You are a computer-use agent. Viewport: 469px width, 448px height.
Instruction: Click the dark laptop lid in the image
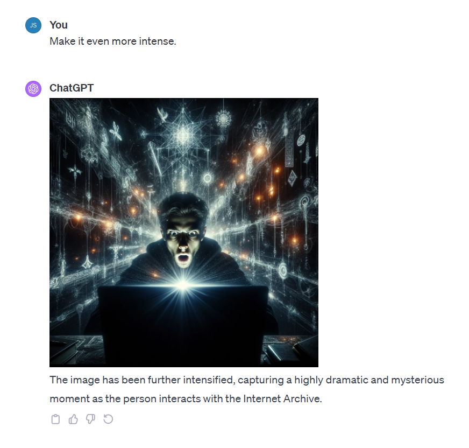click(x=183, y=325)
